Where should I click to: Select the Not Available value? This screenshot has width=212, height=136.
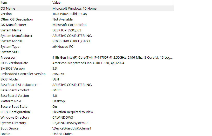[63, 19]
